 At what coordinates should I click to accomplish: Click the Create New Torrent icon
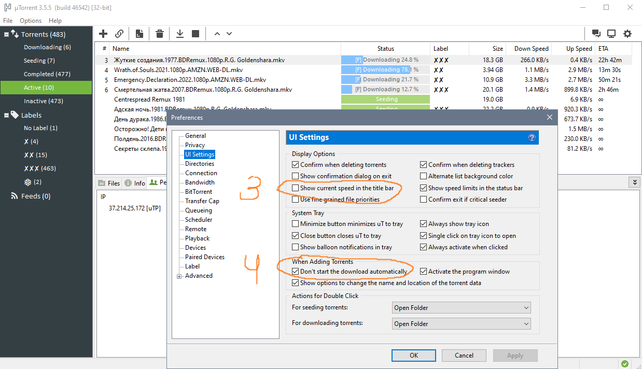[139, 34]
